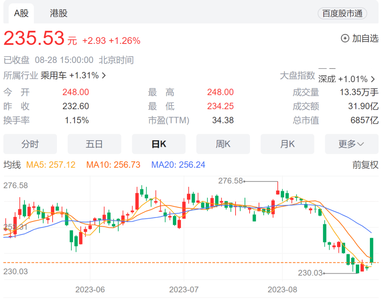Switch to the 港股 tab
The width and height of the screenshot is (389, 299).
pyautogui.click(x=59, y=14)
